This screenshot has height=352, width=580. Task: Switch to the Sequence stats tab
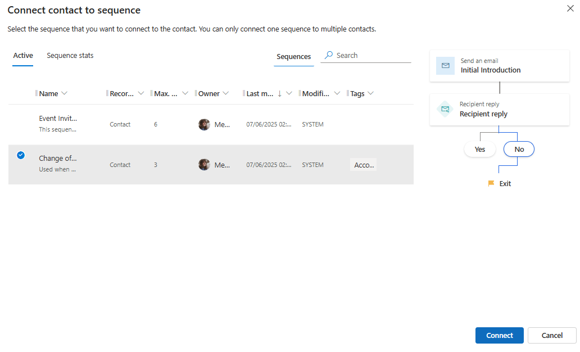(70, 56)
